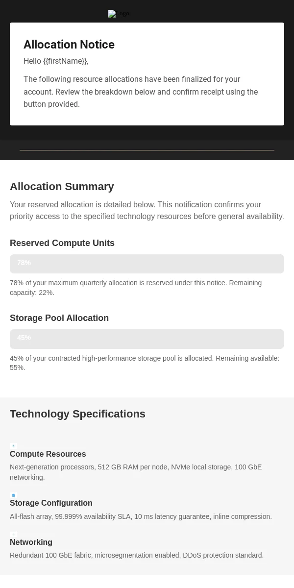Click the remaining capacity 22% description text
294x588 pixels.
136,288
